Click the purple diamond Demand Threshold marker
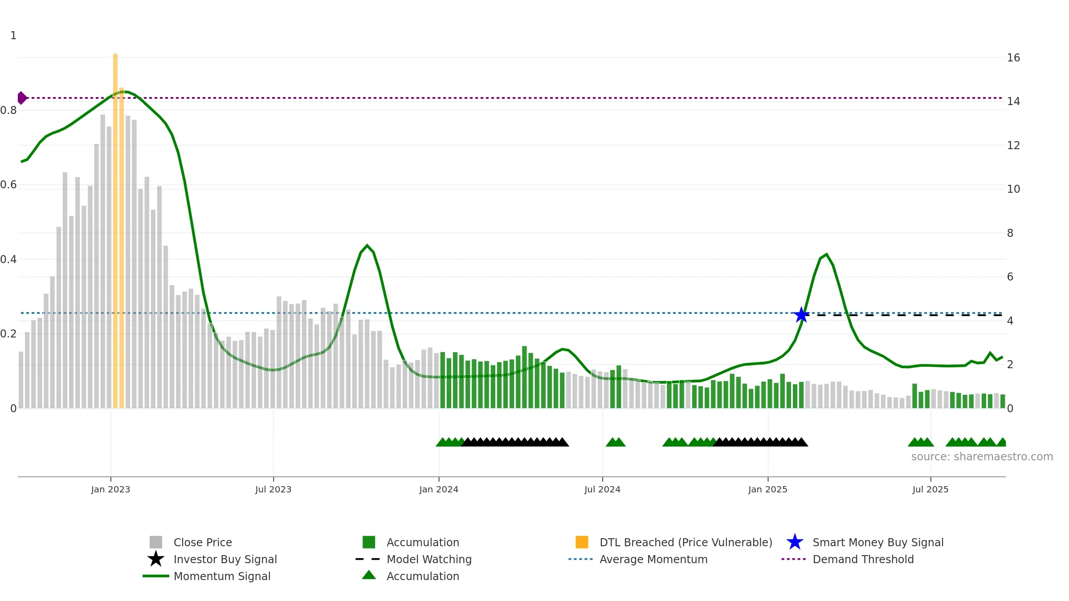 tap(22, 98)
